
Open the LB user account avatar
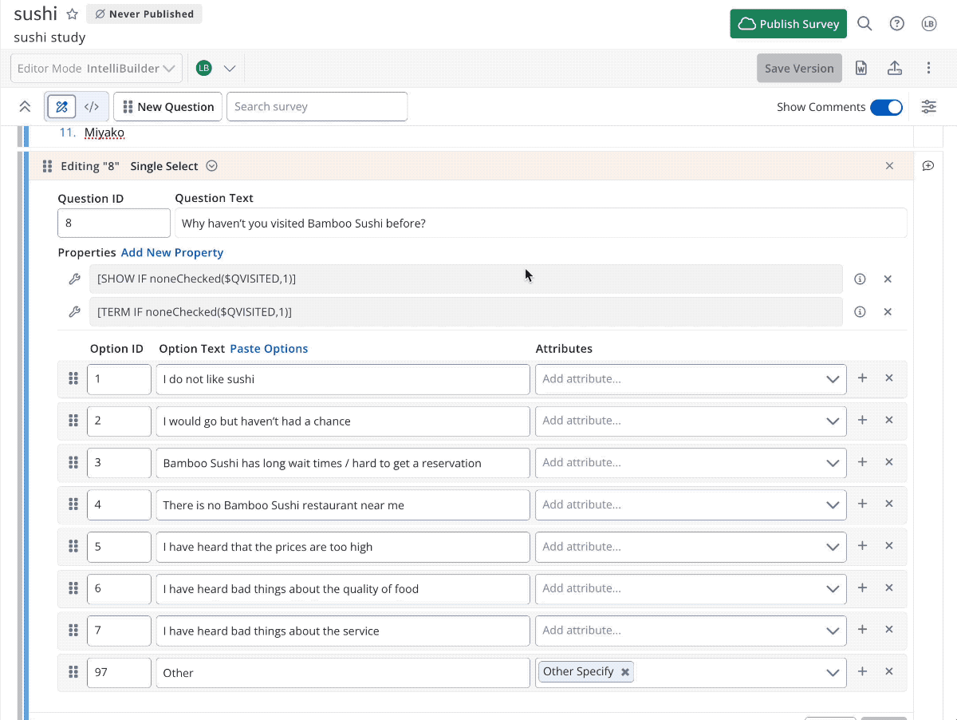(929, 24)
